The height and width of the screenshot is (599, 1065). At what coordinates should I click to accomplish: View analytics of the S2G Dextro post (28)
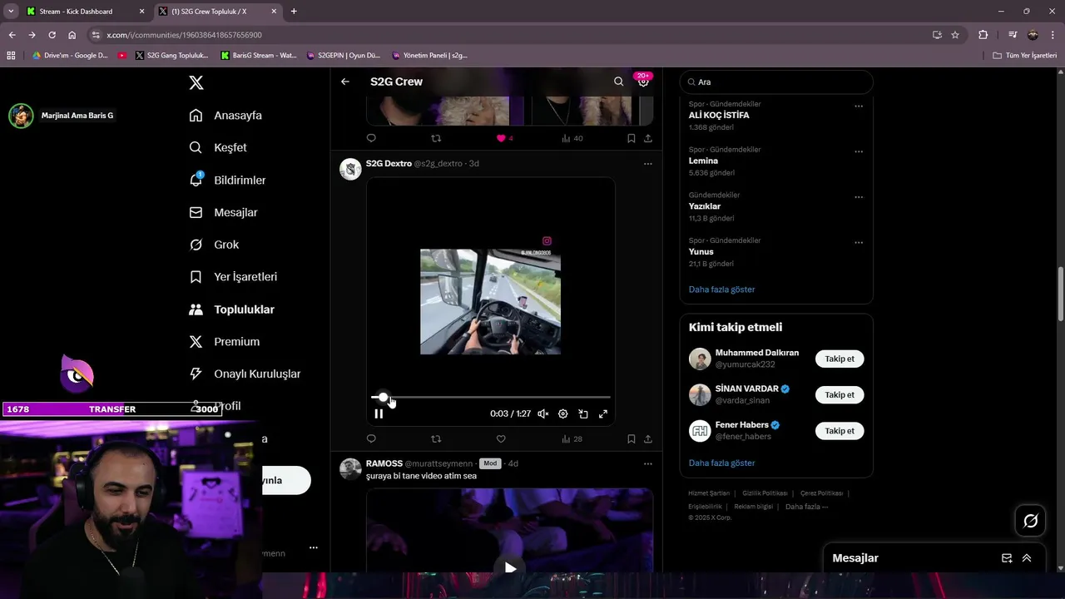[572, 438]
